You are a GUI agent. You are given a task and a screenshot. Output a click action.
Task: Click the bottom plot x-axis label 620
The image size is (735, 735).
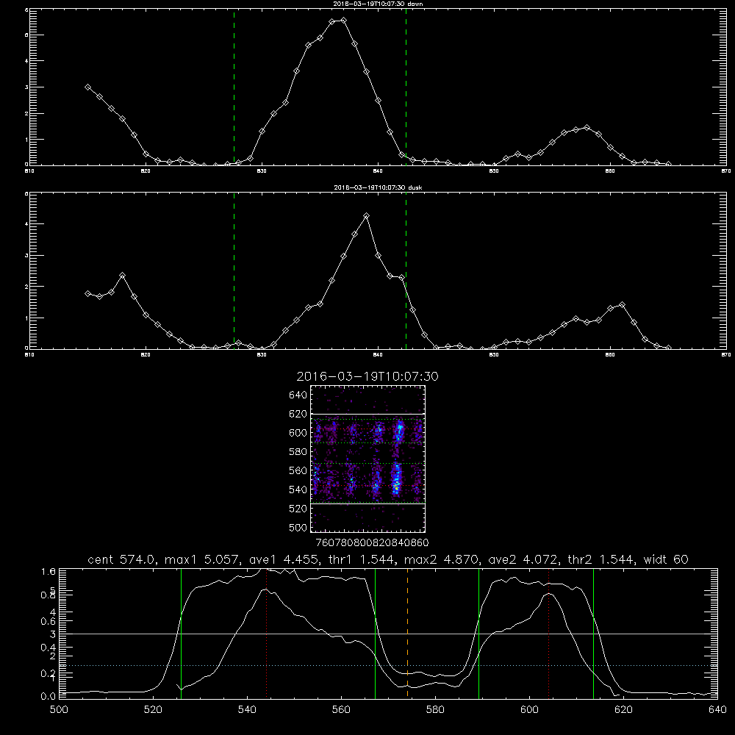tap(623, 710)
